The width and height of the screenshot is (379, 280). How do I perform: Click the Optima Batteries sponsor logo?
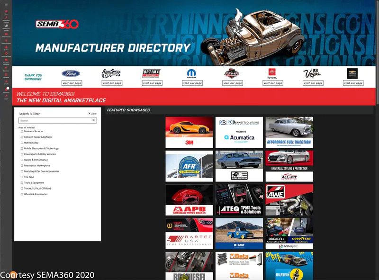click(x=151, y=73)
